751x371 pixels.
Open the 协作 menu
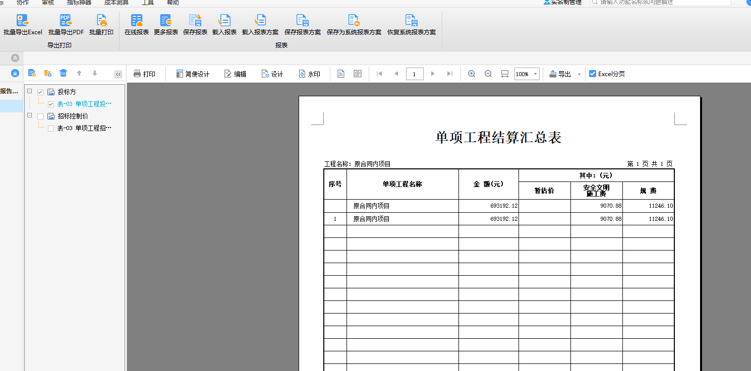[23, 3]
